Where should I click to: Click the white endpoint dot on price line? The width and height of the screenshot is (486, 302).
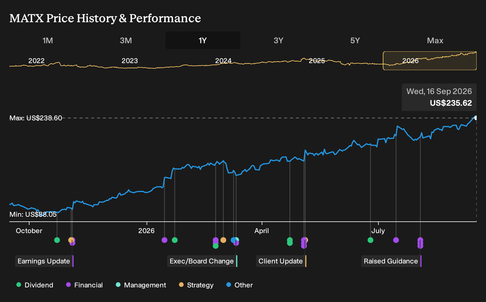click(x=476, y=118)
